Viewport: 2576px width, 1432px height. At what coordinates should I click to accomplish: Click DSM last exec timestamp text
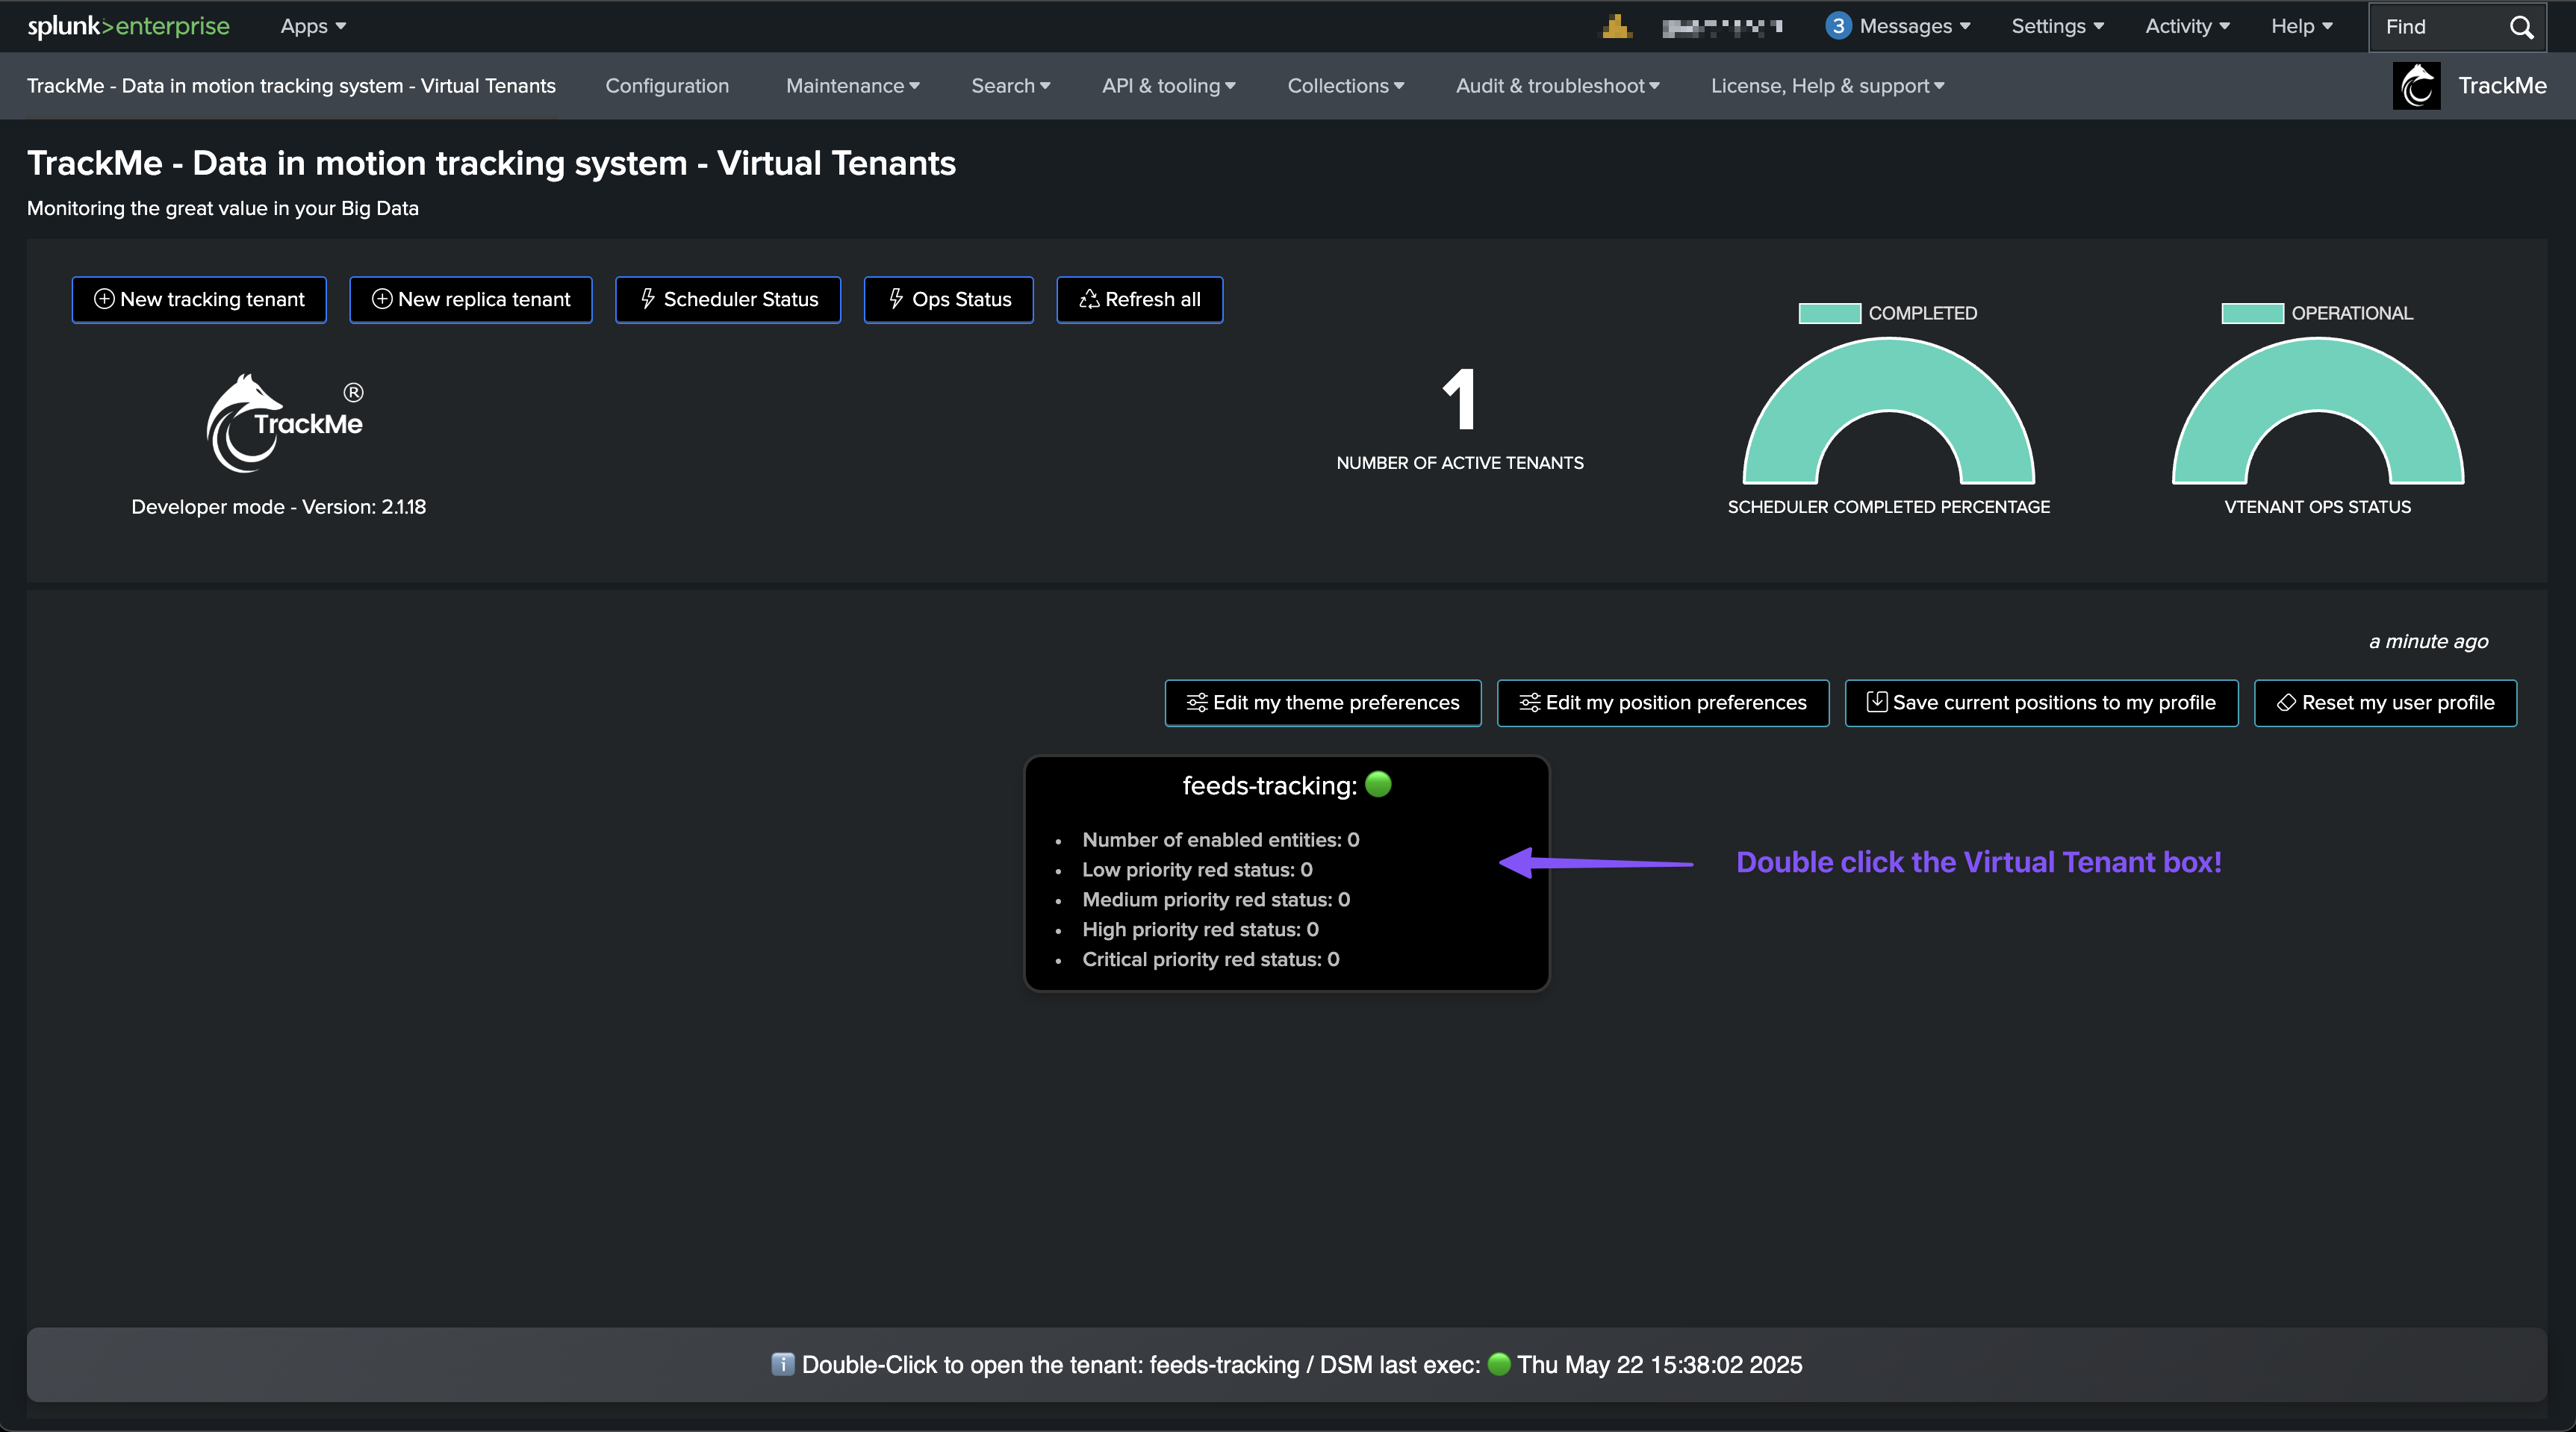(1660, 1365)
